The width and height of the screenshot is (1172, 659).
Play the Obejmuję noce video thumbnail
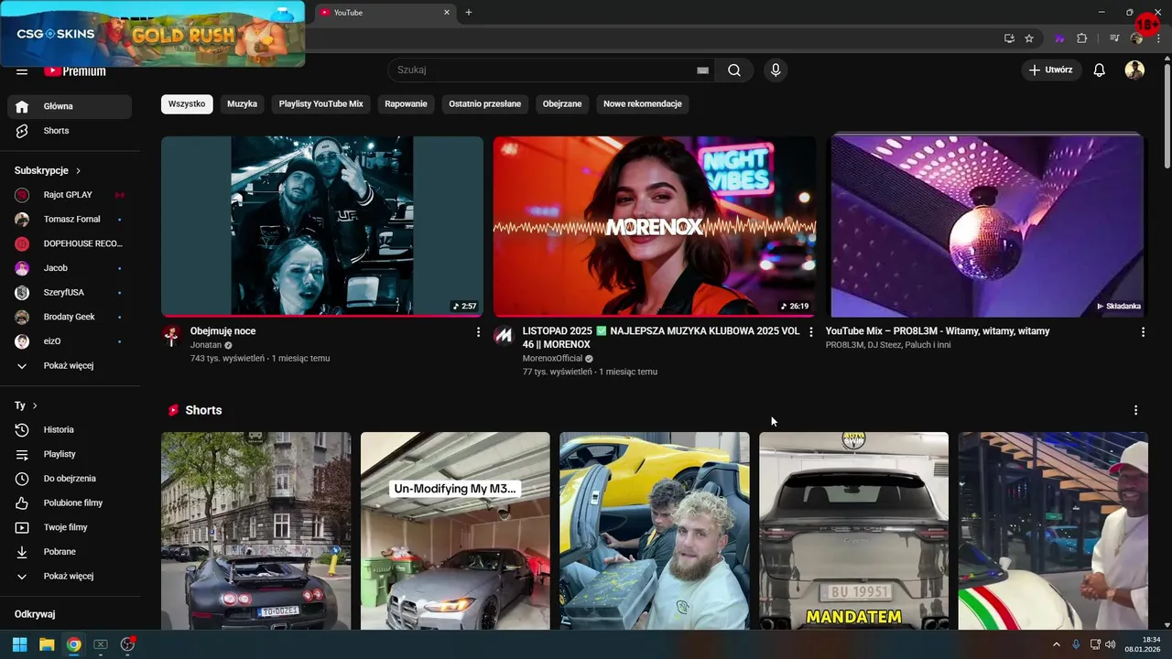point(322,226)
